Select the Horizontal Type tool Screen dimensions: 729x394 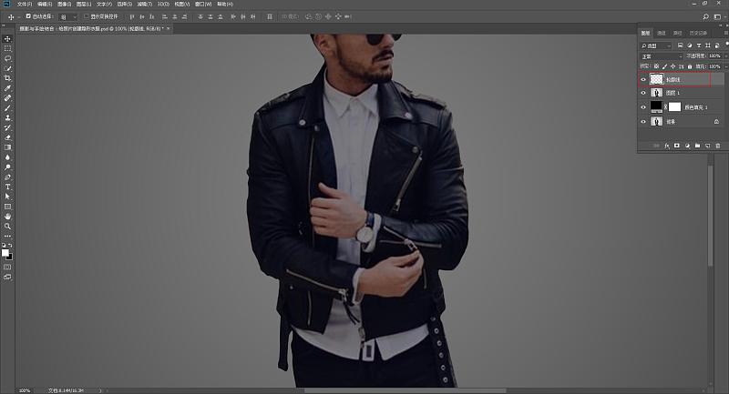click(7, 187)
